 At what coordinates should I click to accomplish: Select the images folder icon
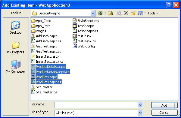33,31
